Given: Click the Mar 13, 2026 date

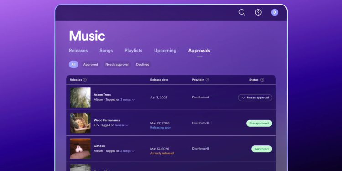Looking at the screenshot, I should 160,149.
